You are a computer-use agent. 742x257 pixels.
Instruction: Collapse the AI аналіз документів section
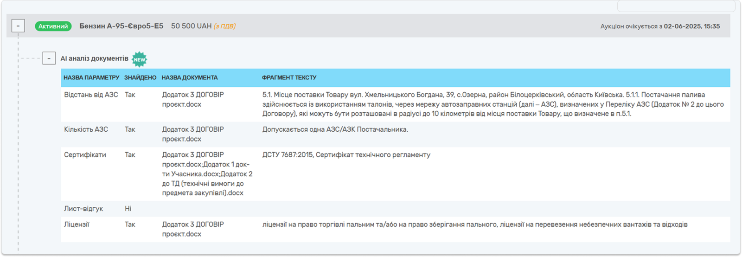[49, 58]
